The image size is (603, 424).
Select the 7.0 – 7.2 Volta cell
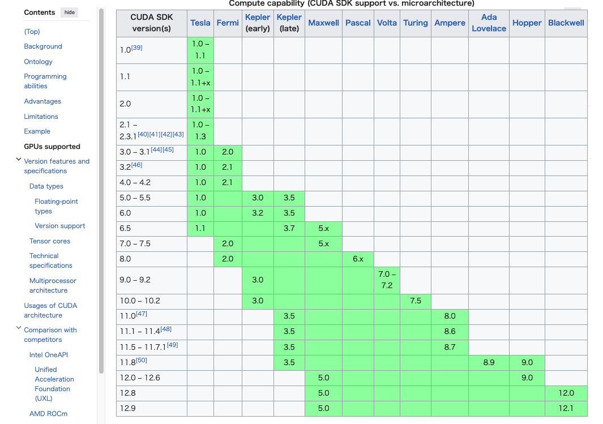click(387, 280)
